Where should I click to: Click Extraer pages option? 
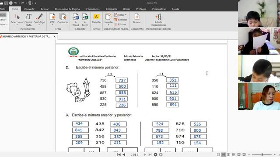[120, 24]
